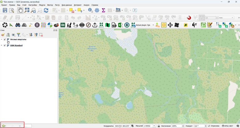Click the Координаты input field

coord(122,126)
